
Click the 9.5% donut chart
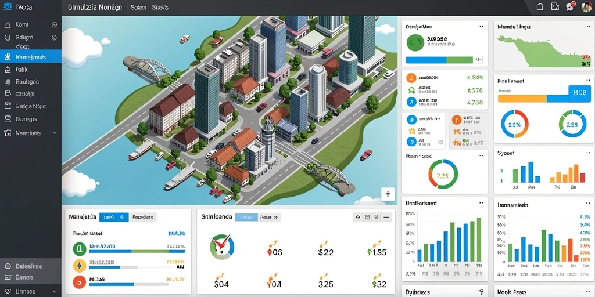pos(514,124)
